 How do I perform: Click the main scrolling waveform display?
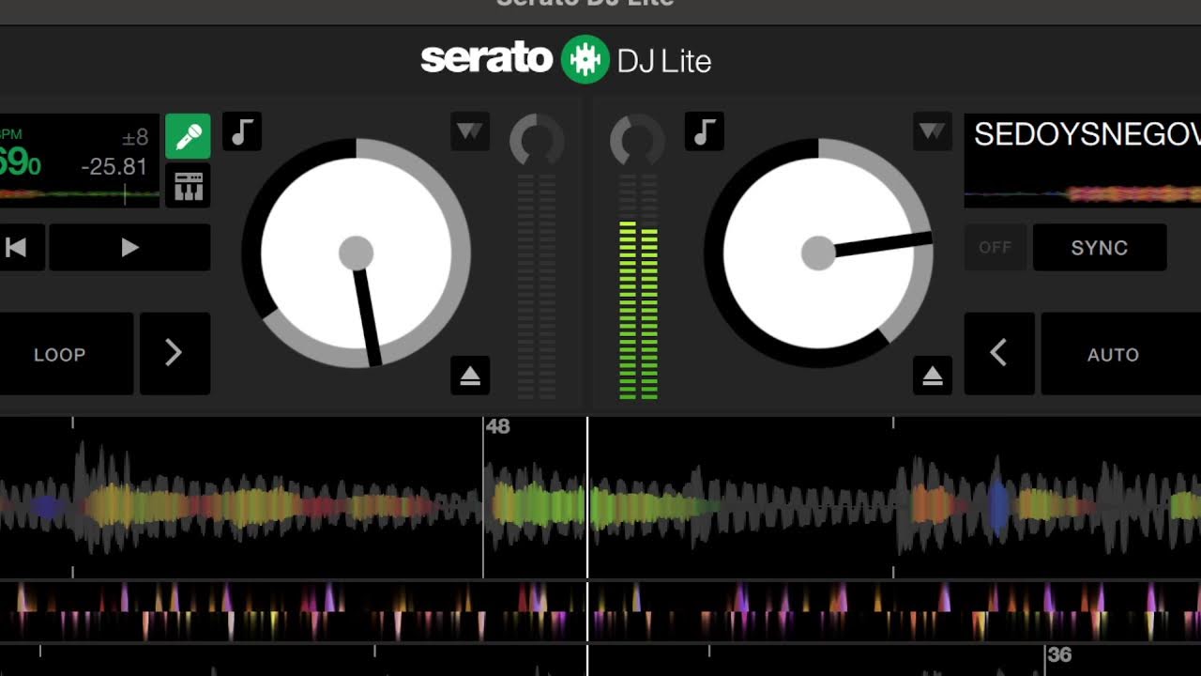tap(600, 498)
